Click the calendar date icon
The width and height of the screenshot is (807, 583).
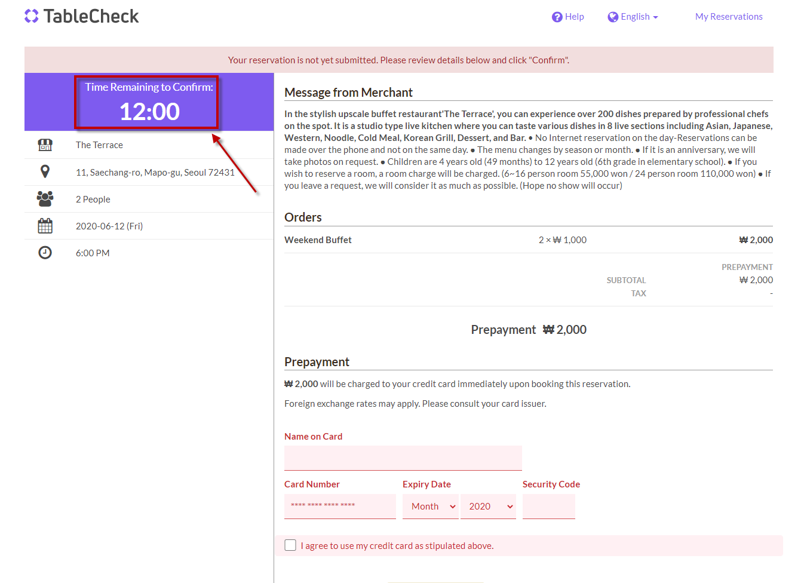(45, 226)
